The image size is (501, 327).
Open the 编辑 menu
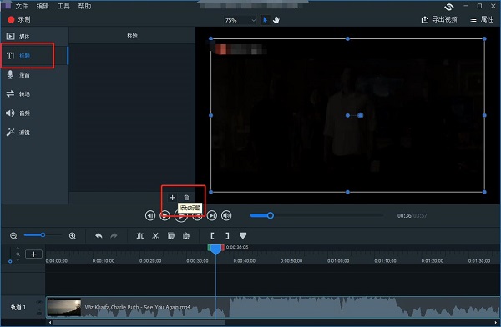point(43,6)
